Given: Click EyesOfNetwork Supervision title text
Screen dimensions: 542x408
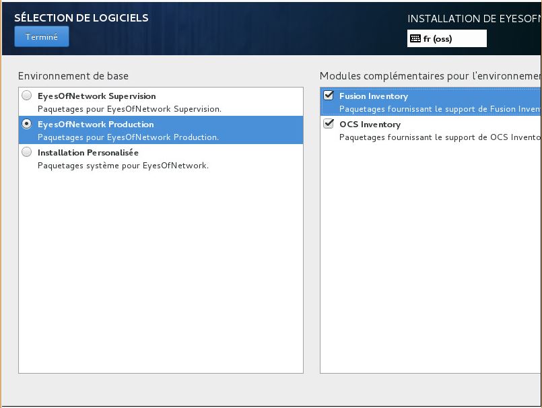Looking at the screenshot, I should (x=97, y=96).
